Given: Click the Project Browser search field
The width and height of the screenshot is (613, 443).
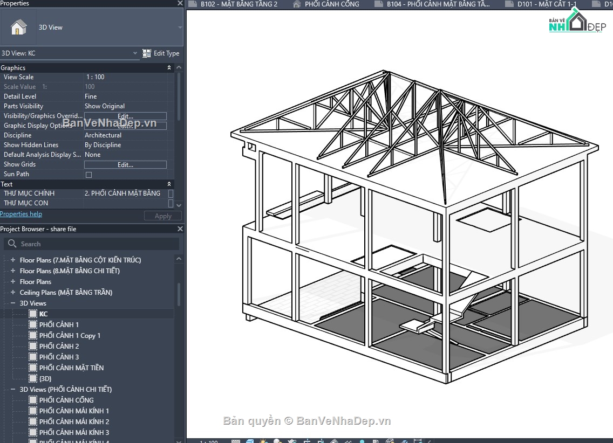Looking at the screenshot, I should point(92,244).
